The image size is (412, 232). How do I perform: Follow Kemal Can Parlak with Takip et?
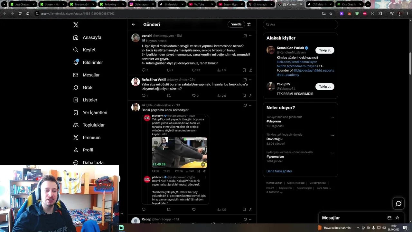(325, 50)
